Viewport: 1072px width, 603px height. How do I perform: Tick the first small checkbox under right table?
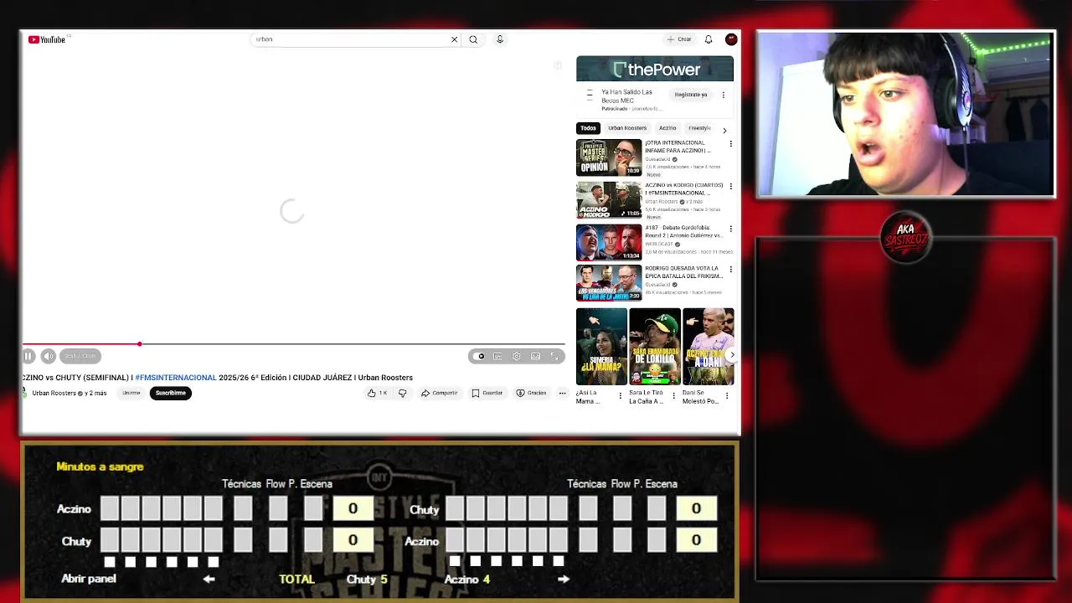(455, 562)
